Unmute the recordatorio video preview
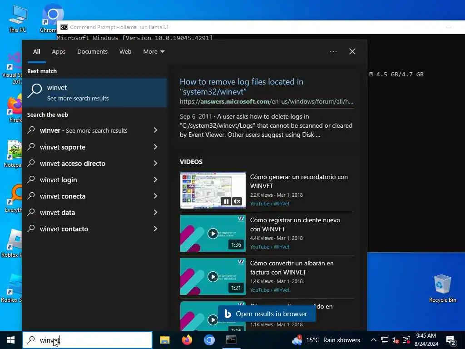Screen dimensions: 465x349 click(237, 201)
